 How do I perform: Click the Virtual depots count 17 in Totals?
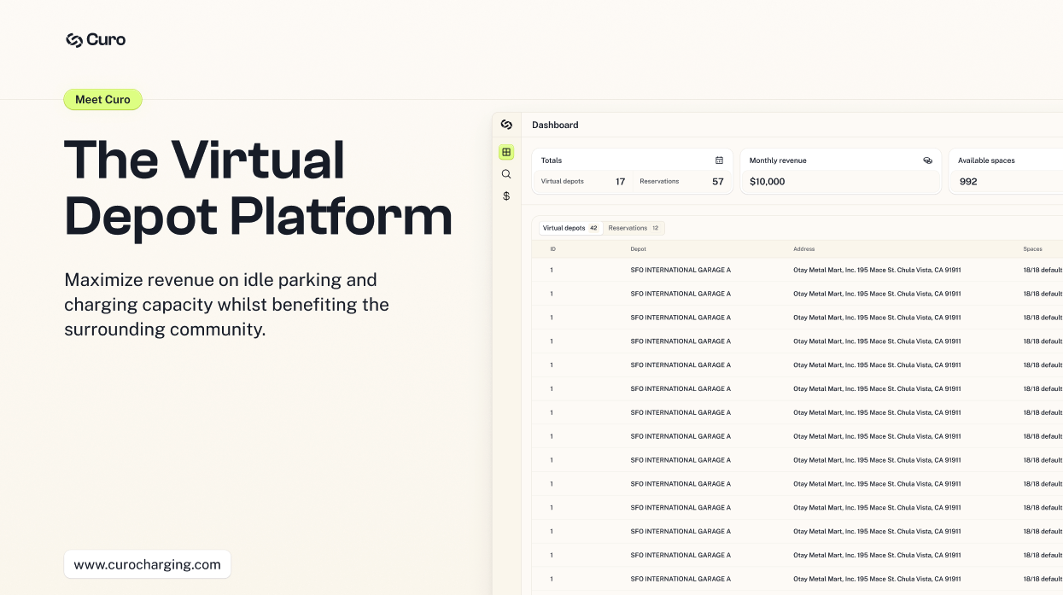click(x=620, y=182)
